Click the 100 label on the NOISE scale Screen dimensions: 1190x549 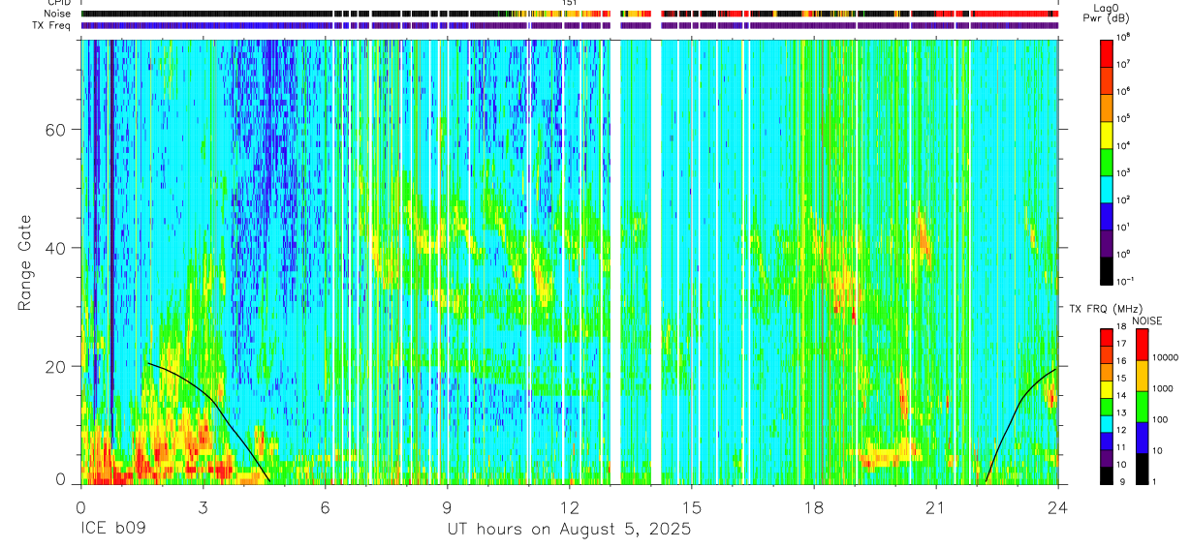[x=1161, y=419]
